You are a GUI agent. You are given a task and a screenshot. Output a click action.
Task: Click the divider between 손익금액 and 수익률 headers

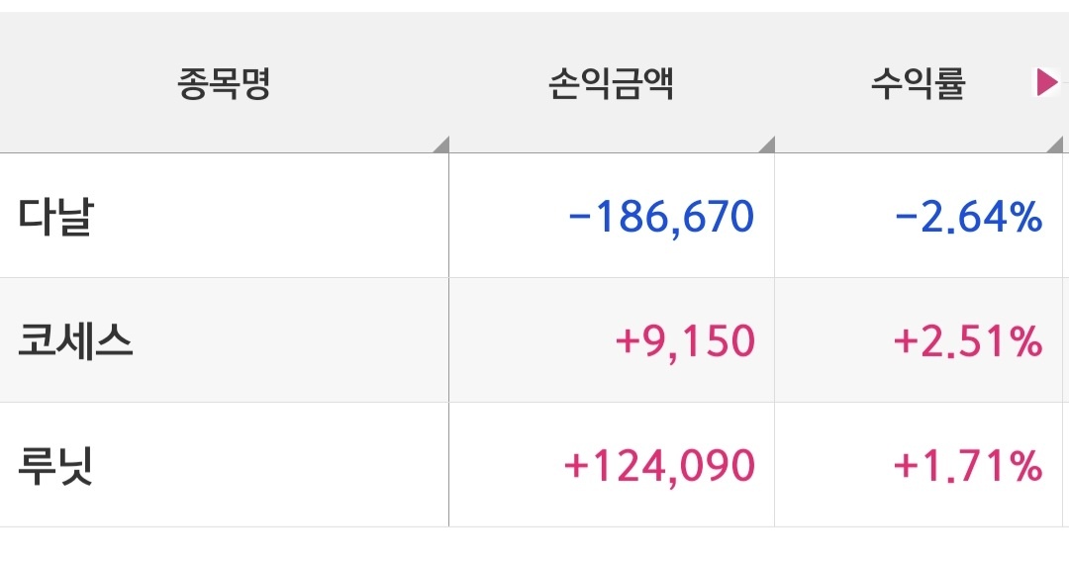click(774, 82)
